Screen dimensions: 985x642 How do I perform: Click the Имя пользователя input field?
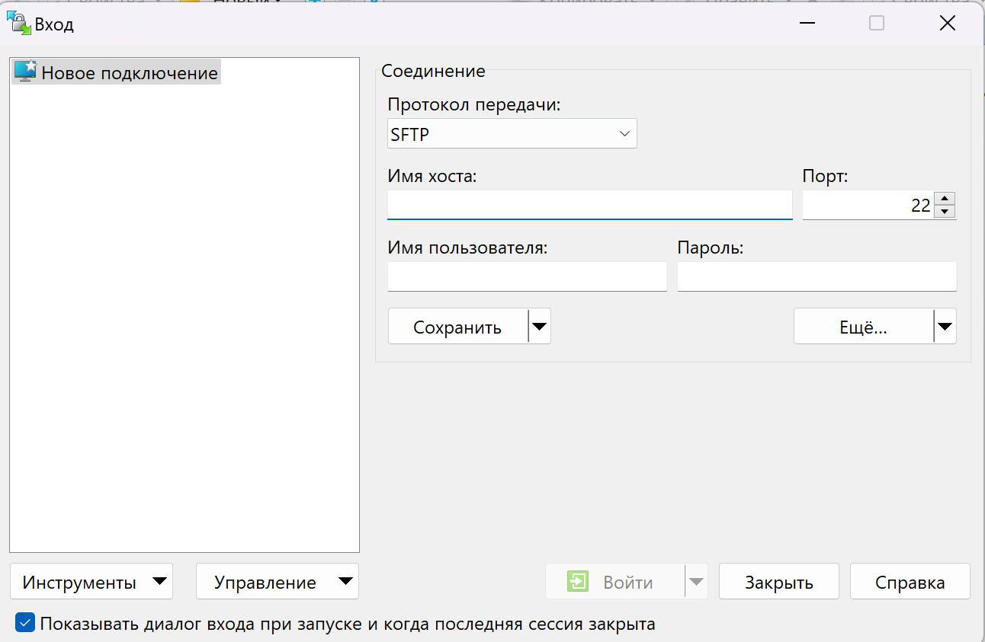click(527, 276)
